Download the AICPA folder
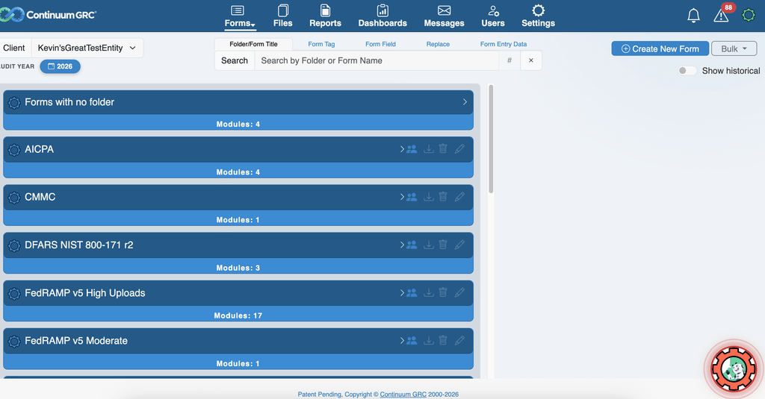Screen dimensions: 765x399 (428, 149)
